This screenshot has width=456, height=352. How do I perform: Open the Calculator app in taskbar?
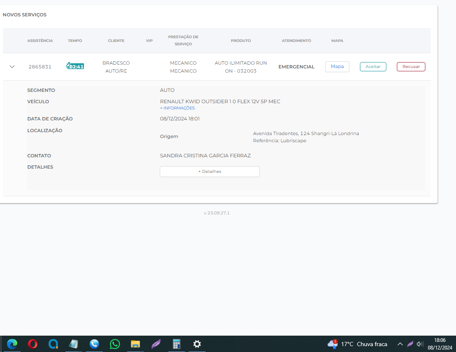coord(176,344)
